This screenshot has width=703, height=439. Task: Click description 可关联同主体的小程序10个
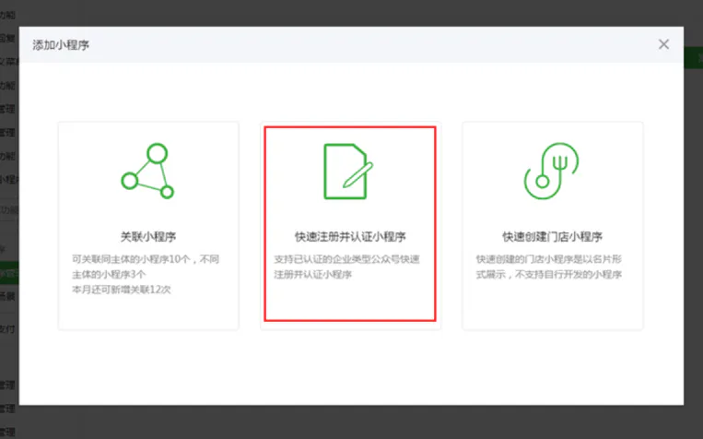[146, 267]
